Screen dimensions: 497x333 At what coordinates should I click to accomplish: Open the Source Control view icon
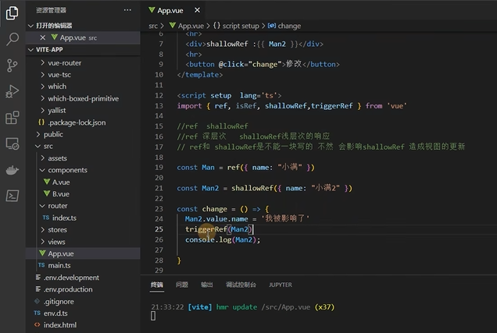tap(12, 66)
